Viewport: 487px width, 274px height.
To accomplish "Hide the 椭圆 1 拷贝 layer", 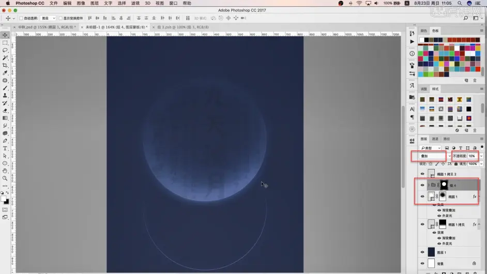I will (422, 224).
